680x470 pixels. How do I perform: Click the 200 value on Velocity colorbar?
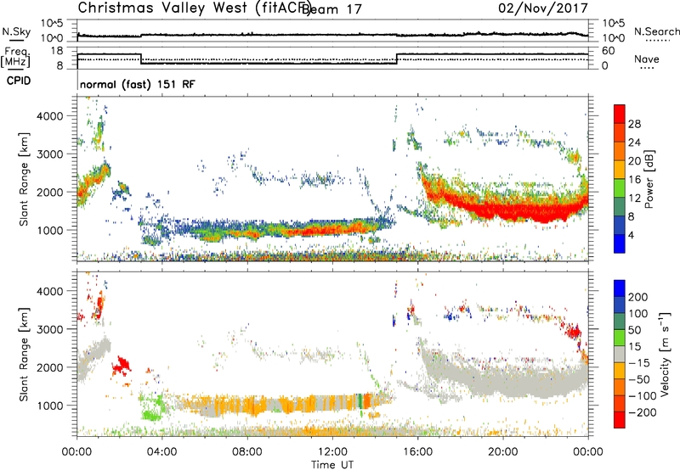[x=638, y=297]
